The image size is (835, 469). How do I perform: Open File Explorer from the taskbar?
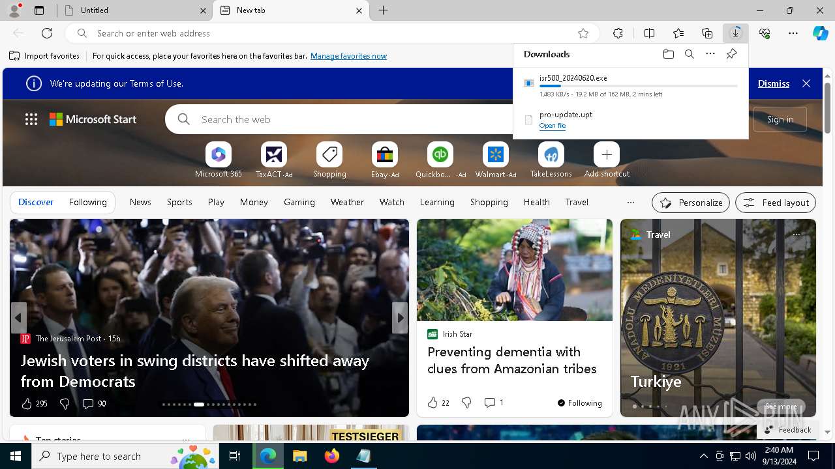300,456
